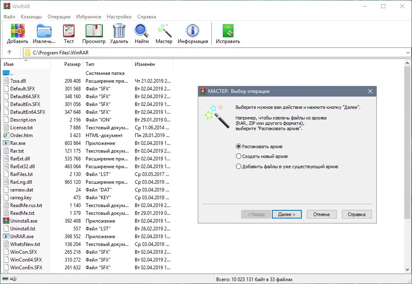Click the Справка button in wizard
Image resolution: width=412 pixels, height=284 pixels.
click(357, 214)
